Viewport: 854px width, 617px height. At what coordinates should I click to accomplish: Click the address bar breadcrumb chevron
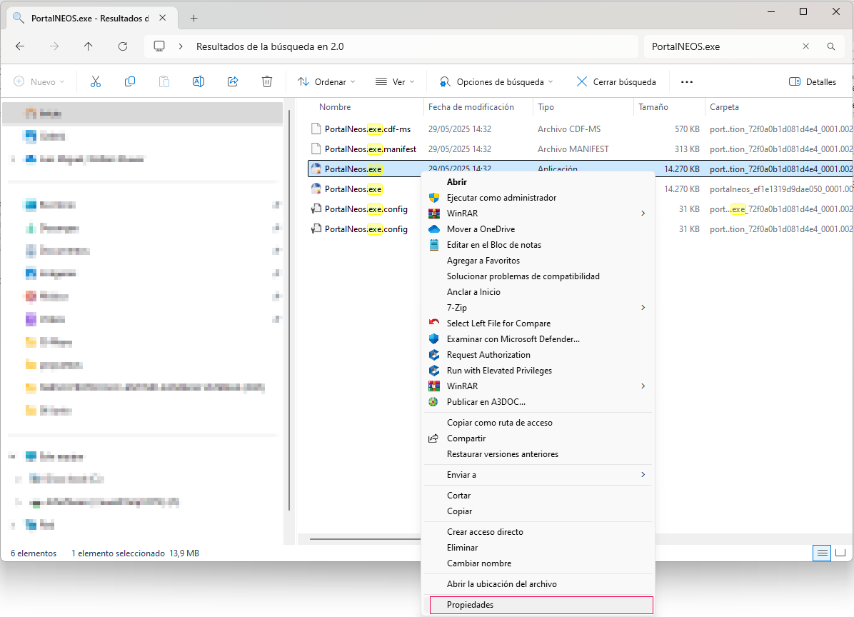[181, 46]
